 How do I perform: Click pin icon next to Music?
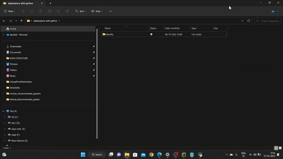(x=94, y=76)
